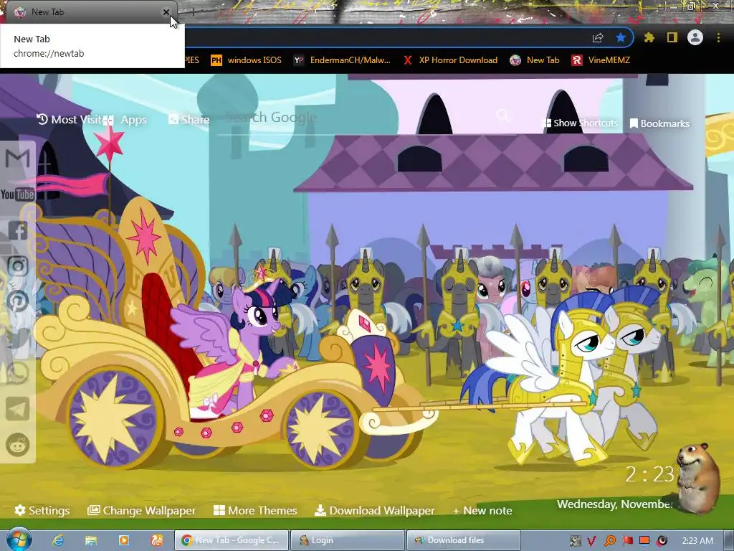Switch to New Tab - Google Chrome taskbar window
The height and width of the screenshot is (551, 734).
pyautogui.click(x=232, y=540)
